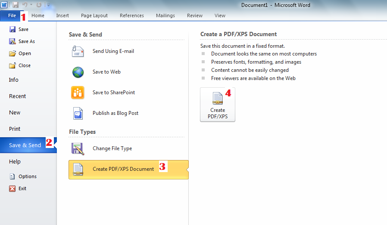Click the Save icon in Quick Access Toolbar
The height and width of the screenshot is (225, 387).
16,5
